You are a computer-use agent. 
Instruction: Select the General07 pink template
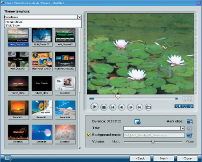pos(65,134)
